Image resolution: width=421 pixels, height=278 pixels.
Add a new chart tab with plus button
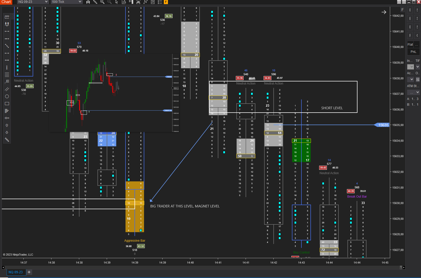coord(29,272)
